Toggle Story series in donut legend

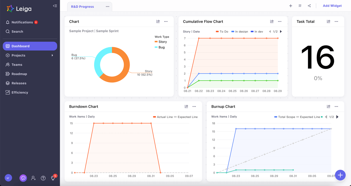pos(161,42)
